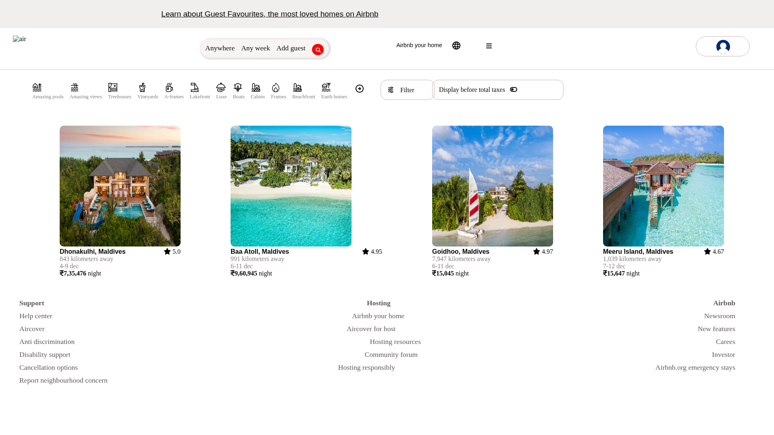Open New features footer link
This screenshot has width=774, height=435.
716,329
